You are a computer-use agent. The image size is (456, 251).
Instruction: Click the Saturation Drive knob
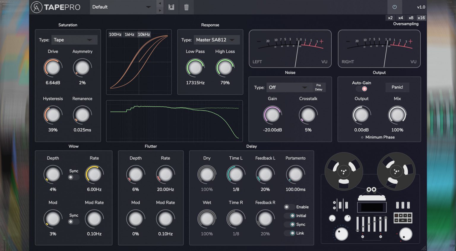click(53, 68)
